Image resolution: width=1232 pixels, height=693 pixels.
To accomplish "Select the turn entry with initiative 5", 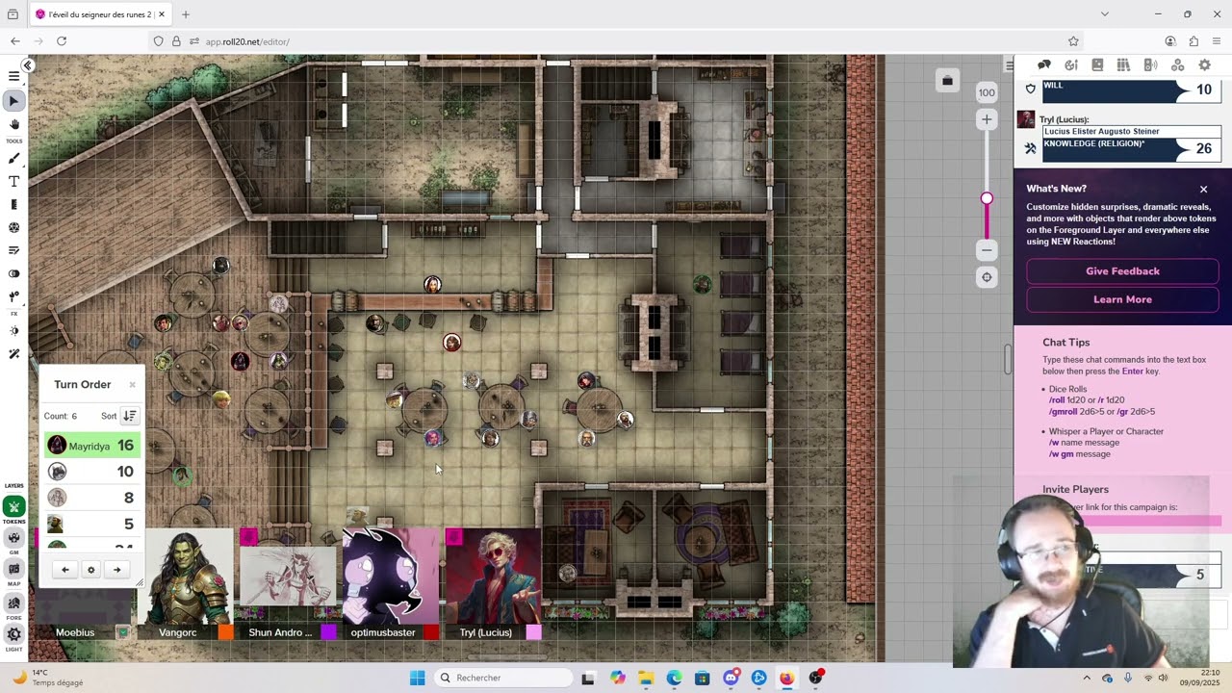I will coord(92,524).
